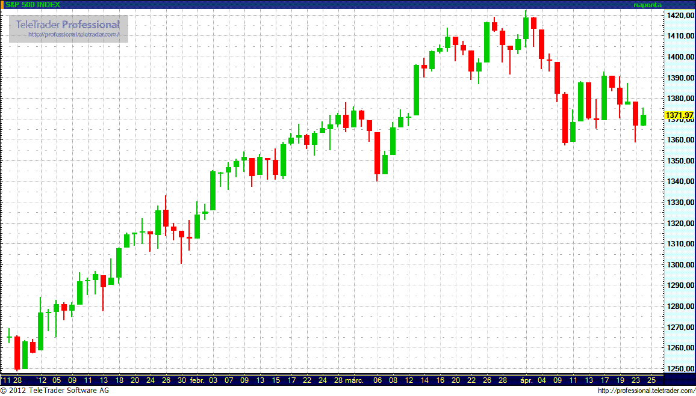Click the '07' date label on time axis
The width and height of the screenshot is (696, 396).
pos(229,380)
